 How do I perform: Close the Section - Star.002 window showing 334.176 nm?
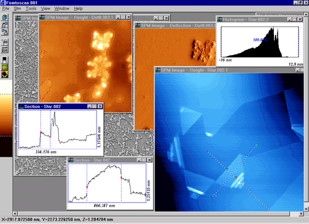(100, 106)
